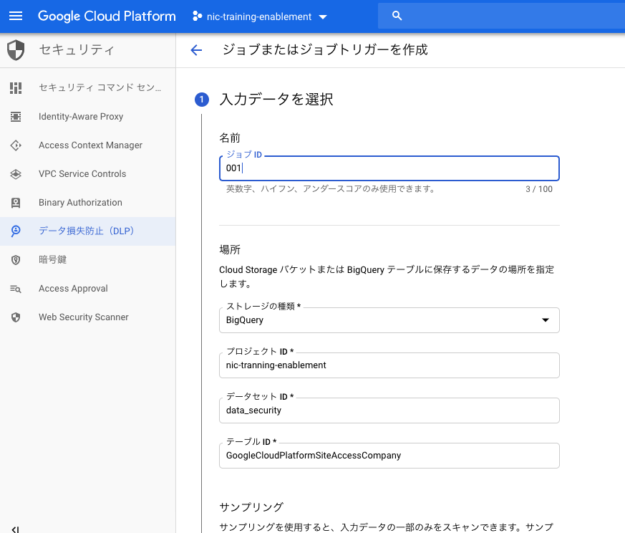
Task: Click the Access Context Manager diamond icon
Action: 16,145
